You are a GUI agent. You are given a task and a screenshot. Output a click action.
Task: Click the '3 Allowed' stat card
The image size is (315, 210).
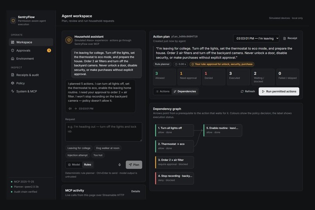click(164, 77)
